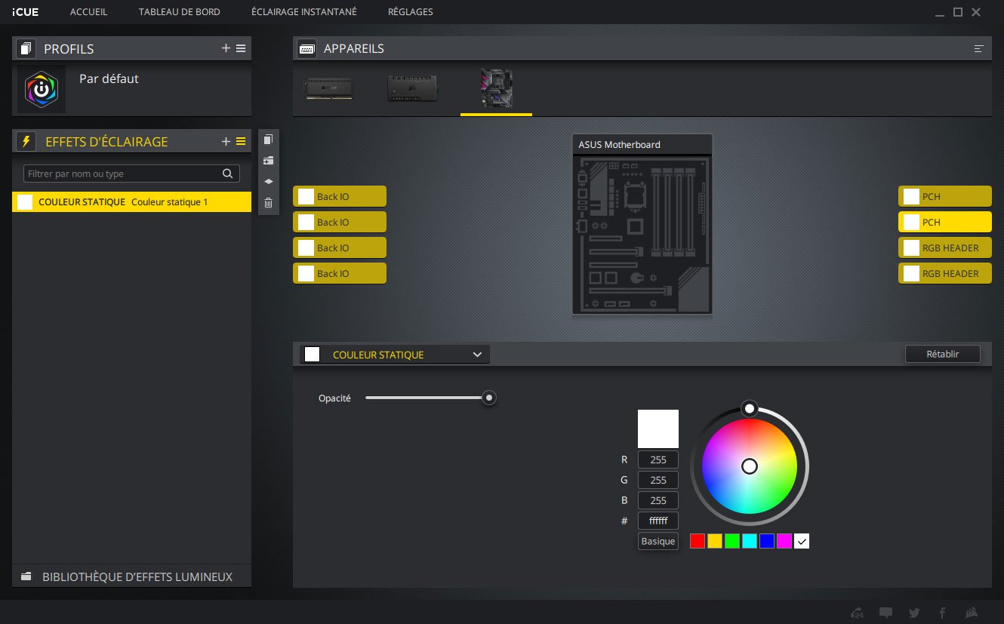This screenshot has height=624, width=1004.
Task: Pick the red preset color swatch
Action: 698,541
